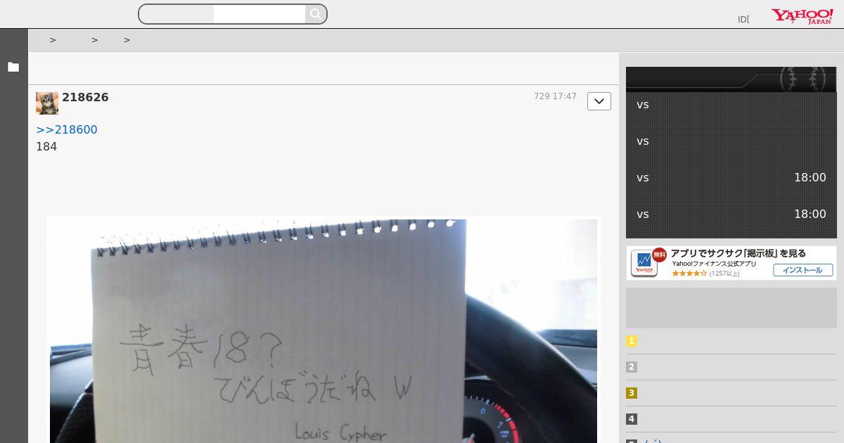This screenshot has height=443, width=844.
Task: Click the post timestamp 729 17:47
Action: click(x=555, y=96)
